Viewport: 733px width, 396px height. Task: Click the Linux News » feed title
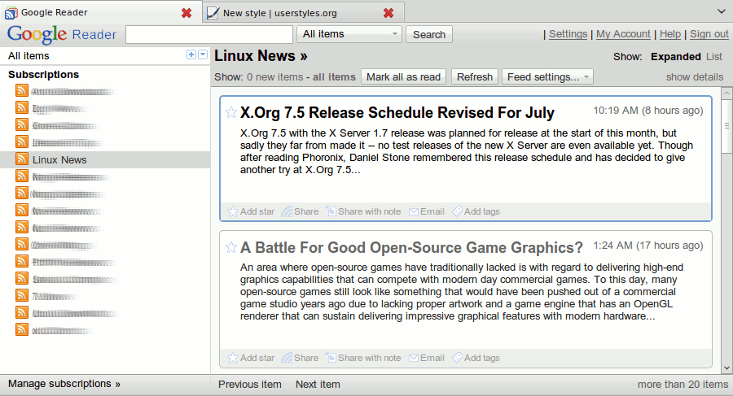coord(261,56)
